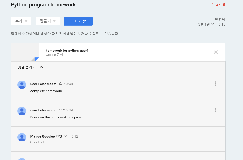
Task: Click Mange GoogleAPPS avatar icon
Action: (x=22, y=137)
